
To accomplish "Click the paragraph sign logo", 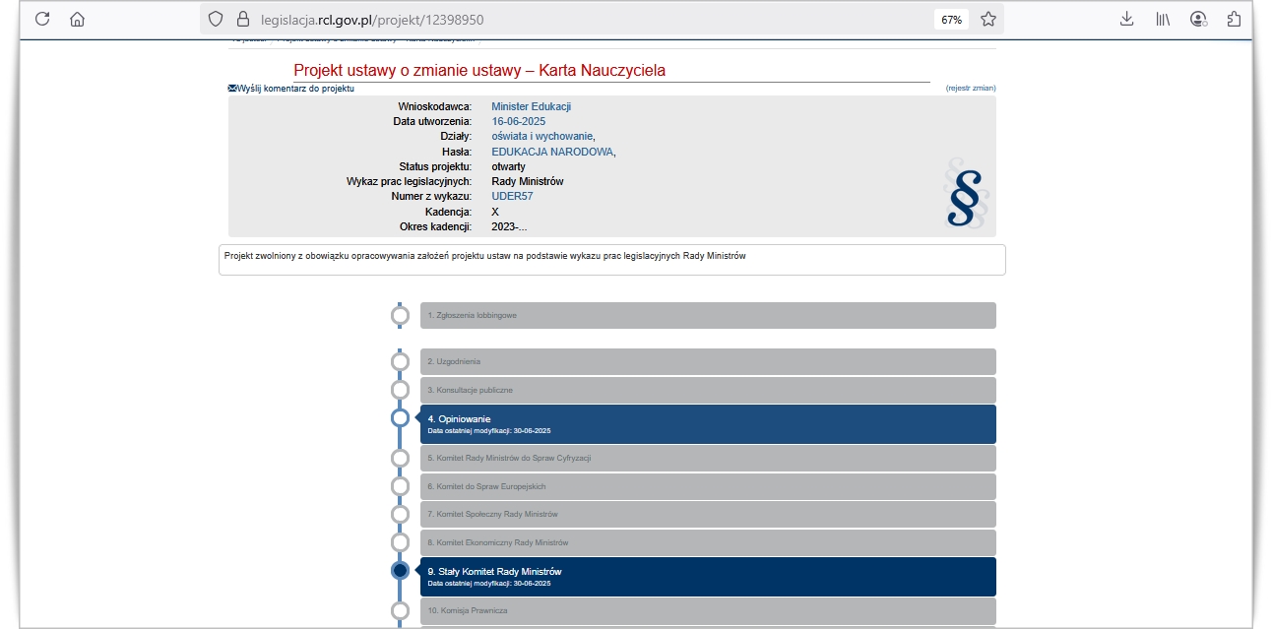I will pyautogui.click(x=966, y=194).
